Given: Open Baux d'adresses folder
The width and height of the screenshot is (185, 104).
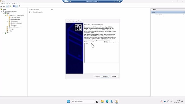Looking at the screenshot, I should tap(15, 19).
